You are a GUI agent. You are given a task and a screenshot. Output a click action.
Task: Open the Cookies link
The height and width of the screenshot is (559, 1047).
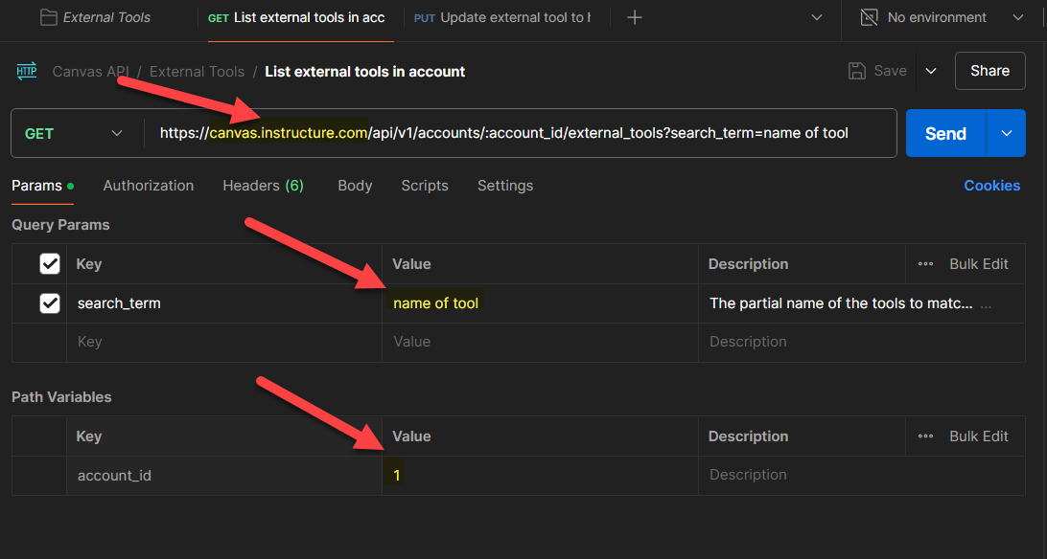(x=991, y=186)
